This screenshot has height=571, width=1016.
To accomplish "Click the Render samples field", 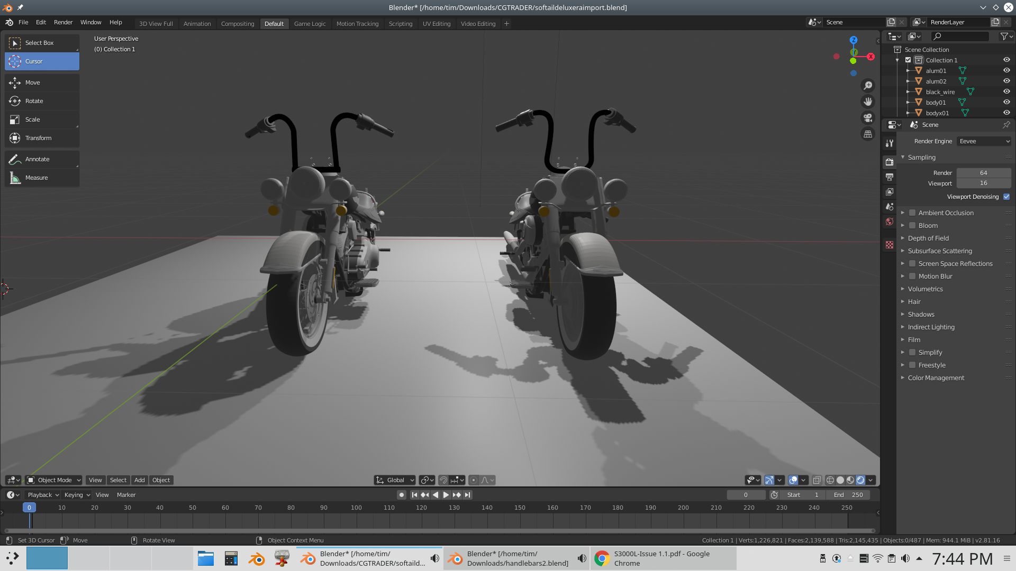I will tap(983, 173).
